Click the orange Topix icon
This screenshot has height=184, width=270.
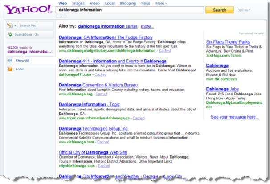[10, 69]
